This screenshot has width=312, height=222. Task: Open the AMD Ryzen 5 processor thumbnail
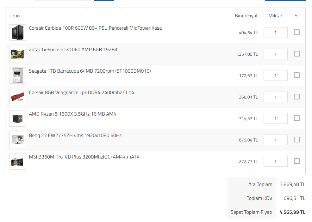pos(18,118)
